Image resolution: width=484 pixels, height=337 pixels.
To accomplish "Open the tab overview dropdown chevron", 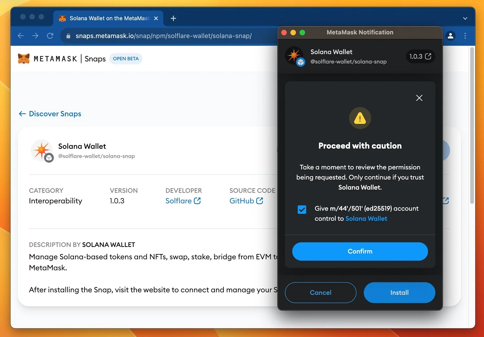I will [465, 19].
